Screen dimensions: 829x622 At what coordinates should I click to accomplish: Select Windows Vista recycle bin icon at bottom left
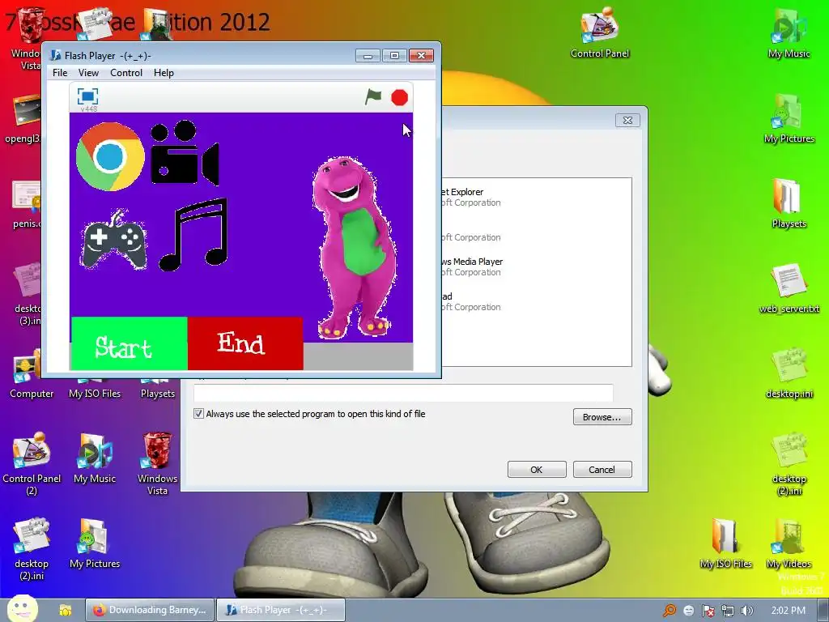pos(157,464)
